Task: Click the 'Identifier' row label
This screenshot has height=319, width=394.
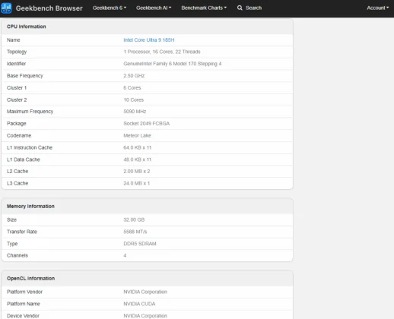Action: [16, 64]
